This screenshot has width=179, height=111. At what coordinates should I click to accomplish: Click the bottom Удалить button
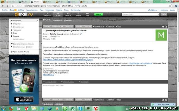point(79,100)
